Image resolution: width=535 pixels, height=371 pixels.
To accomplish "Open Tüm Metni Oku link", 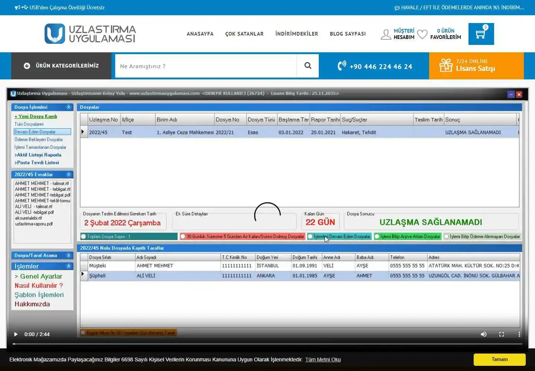I will click(x=323, y=359).
